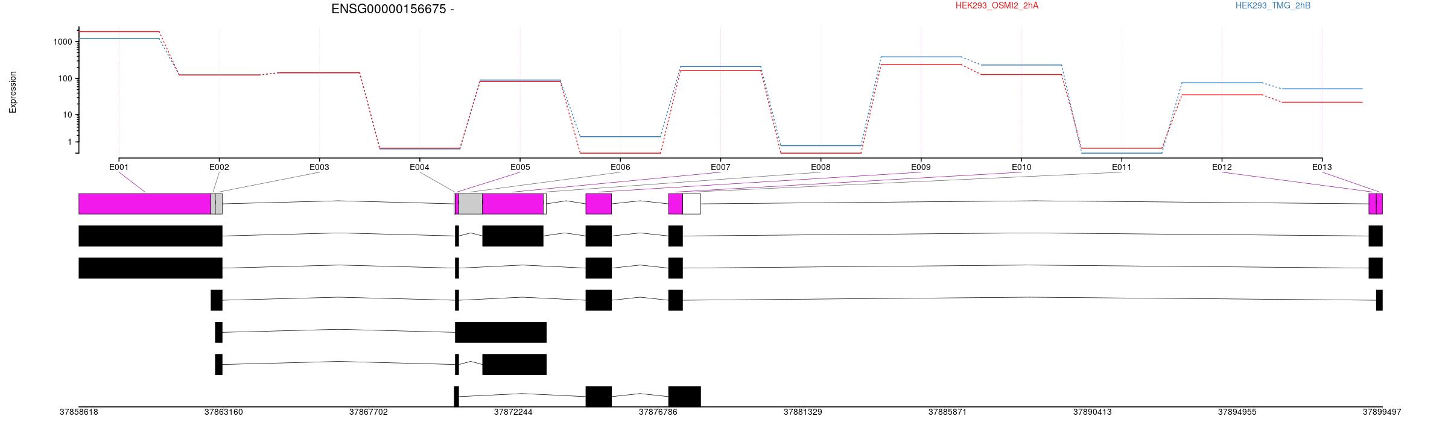The image size is (1448, 422).
Task: Click the E005 exon label
Action: [x=520, y=167]
